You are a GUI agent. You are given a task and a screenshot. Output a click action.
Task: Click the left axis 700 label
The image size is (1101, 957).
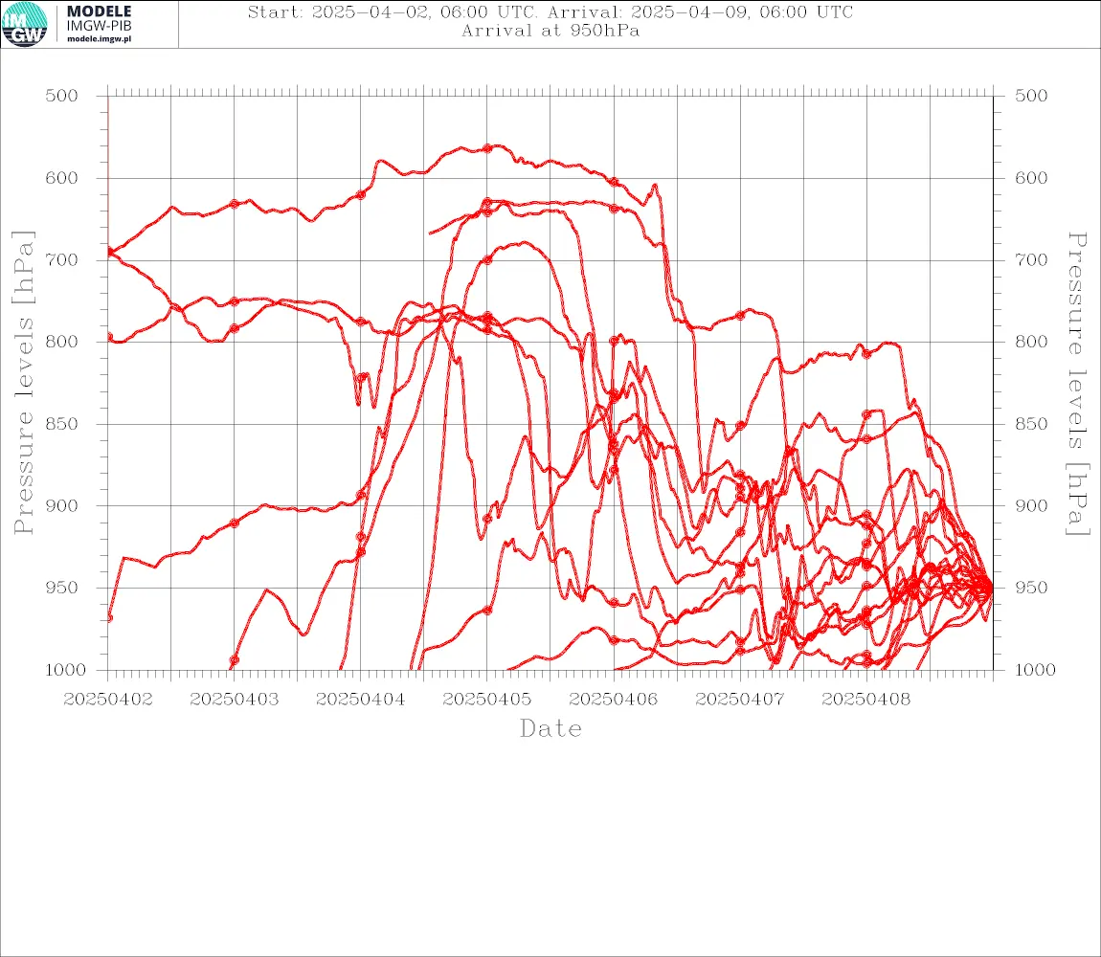(62, 259)
